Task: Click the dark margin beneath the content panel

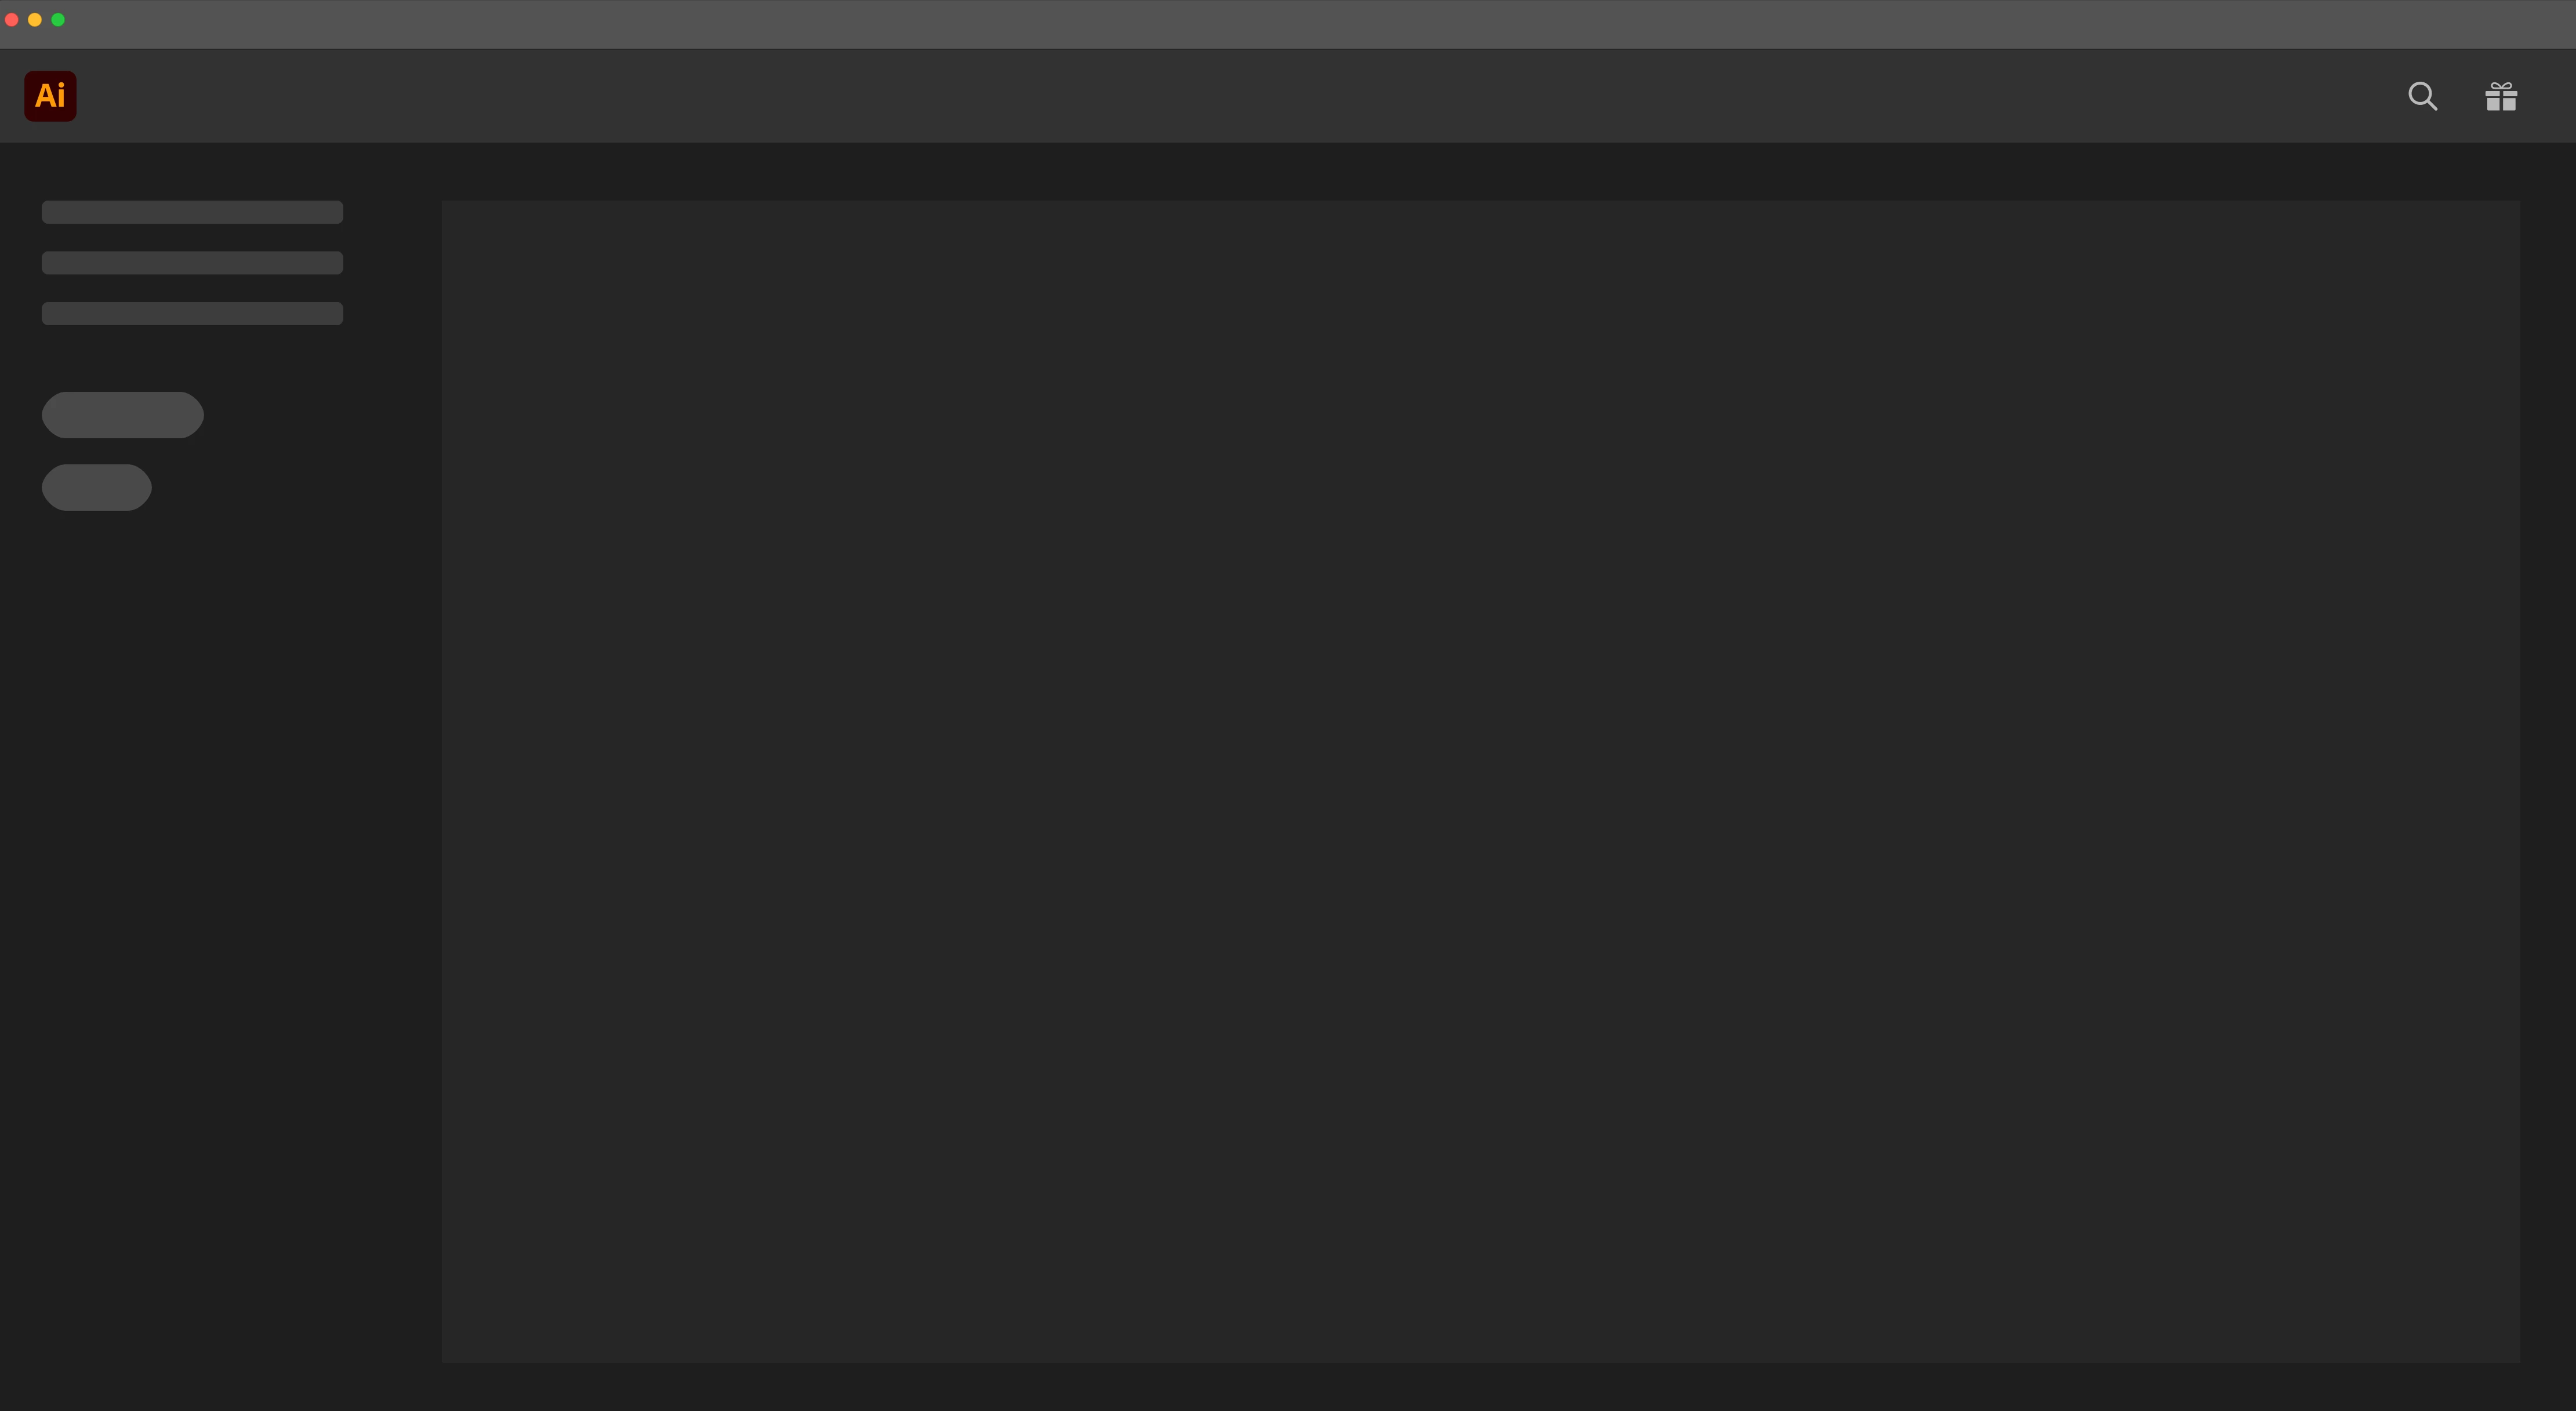Action: click(x=1480, y=1388)
